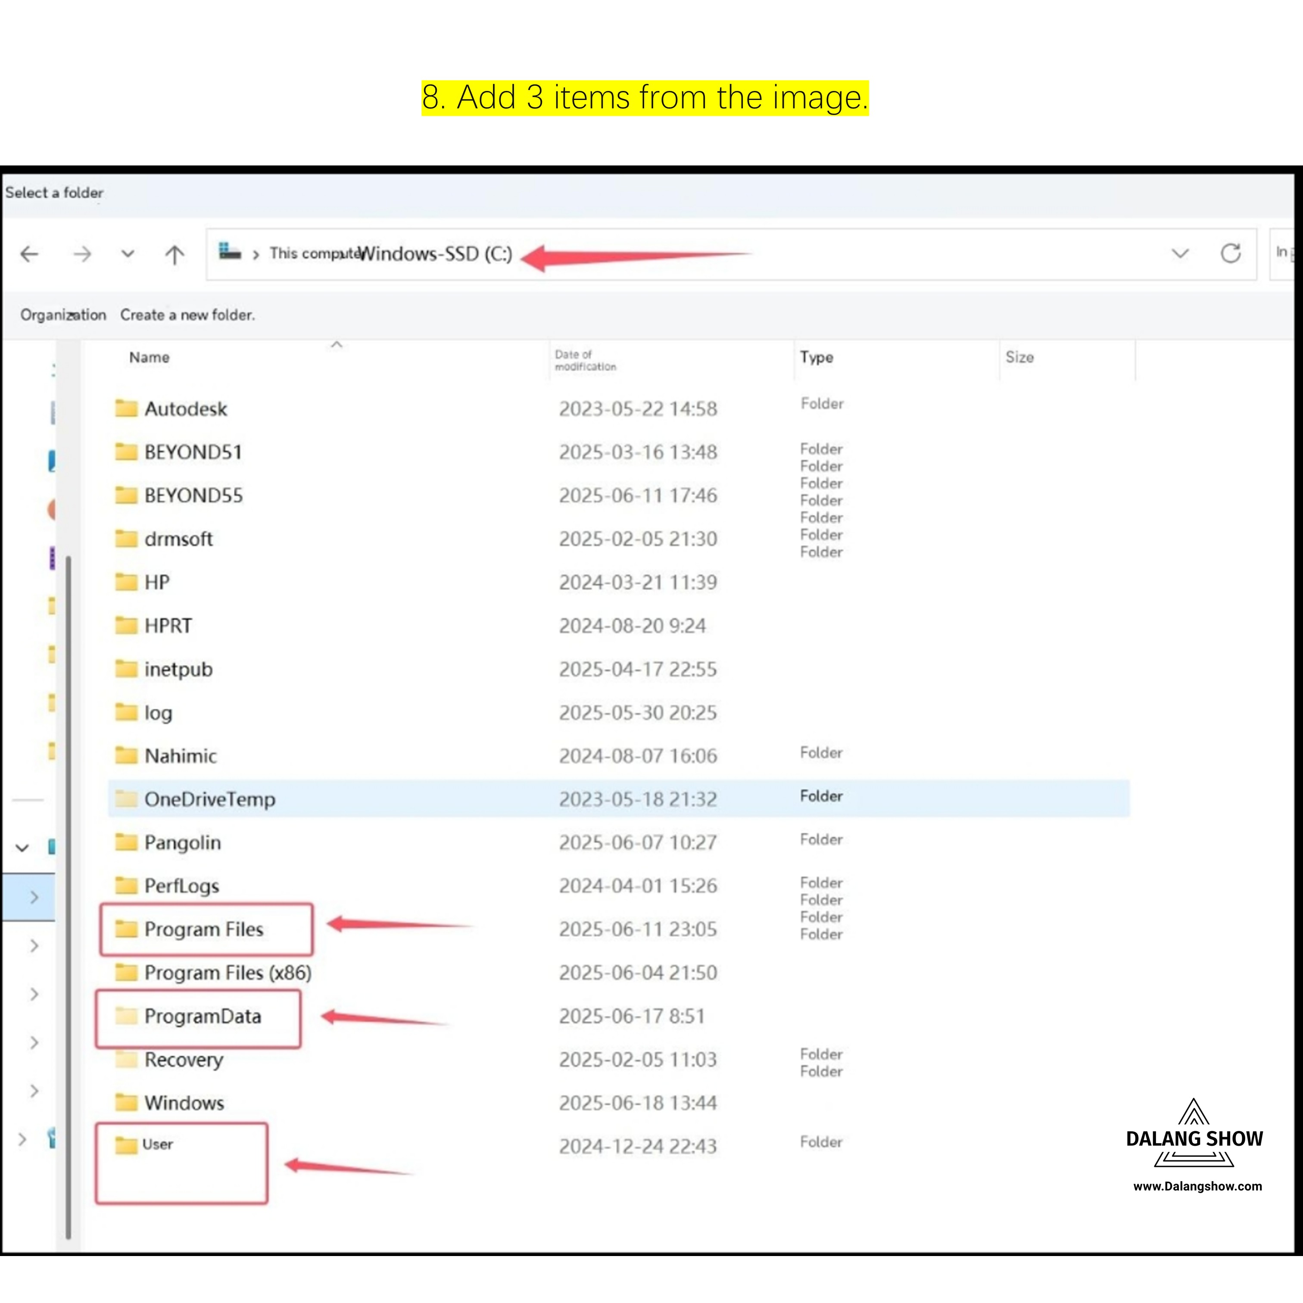Image resolution: width=1303 pixels, height=1303 pixels.
Task: Select the PerfLogs folder icon
Action: click(x=126, y=885)
